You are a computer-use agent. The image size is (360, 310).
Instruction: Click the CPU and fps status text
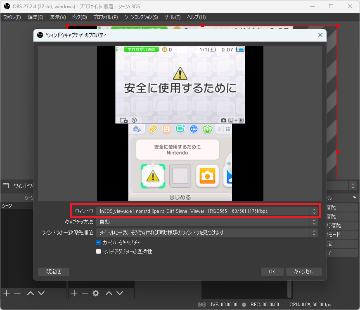(310, 305)
